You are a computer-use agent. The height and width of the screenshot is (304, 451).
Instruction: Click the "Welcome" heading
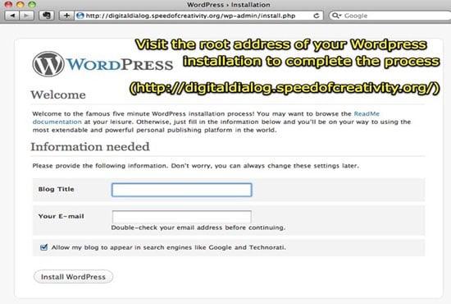coord(58,94)
